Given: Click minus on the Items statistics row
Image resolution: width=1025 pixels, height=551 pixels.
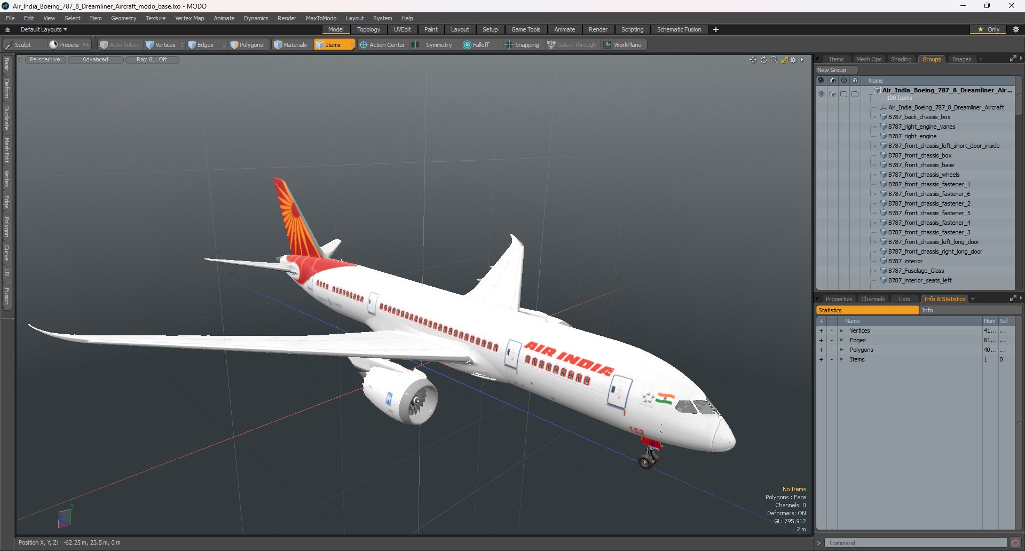Looking at the screenshot, I should (832, 360).
